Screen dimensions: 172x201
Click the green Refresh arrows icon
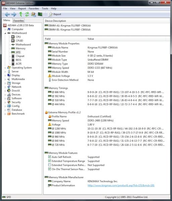pos(27,14)
